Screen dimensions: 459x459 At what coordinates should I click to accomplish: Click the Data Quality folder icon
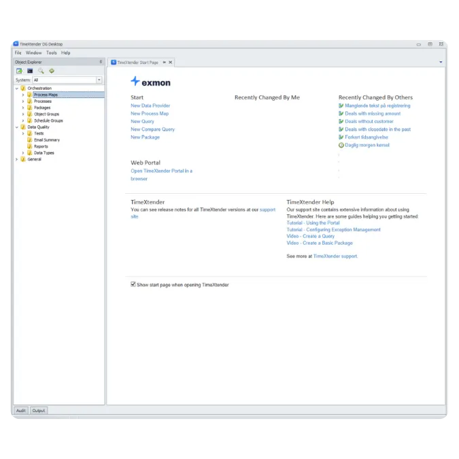click(x=23, y=126)
